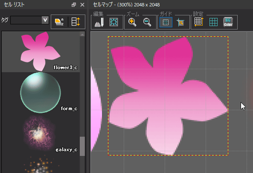Image resolution: width=253 pixels, height=173 pixels.
Task: Select the form_c sphere cell
Action: coord(41,92)
